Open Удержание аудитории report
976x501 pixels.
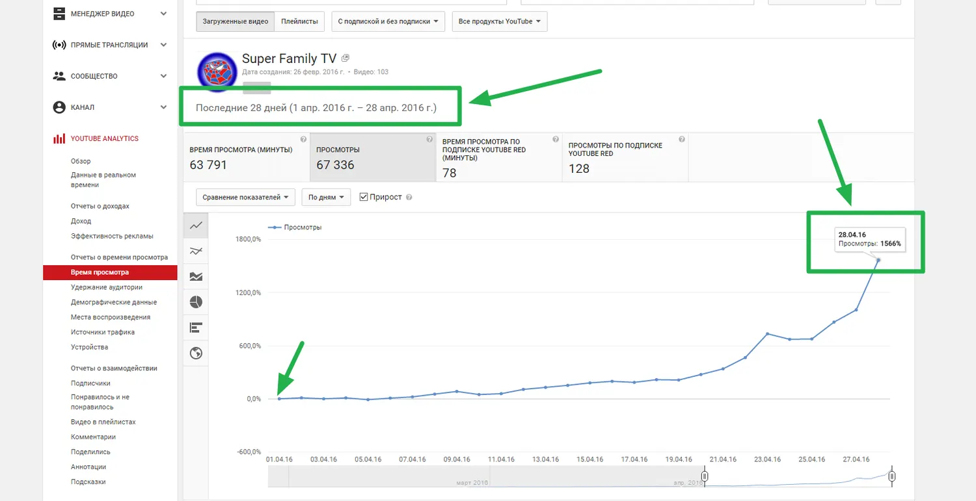point(107,287)
